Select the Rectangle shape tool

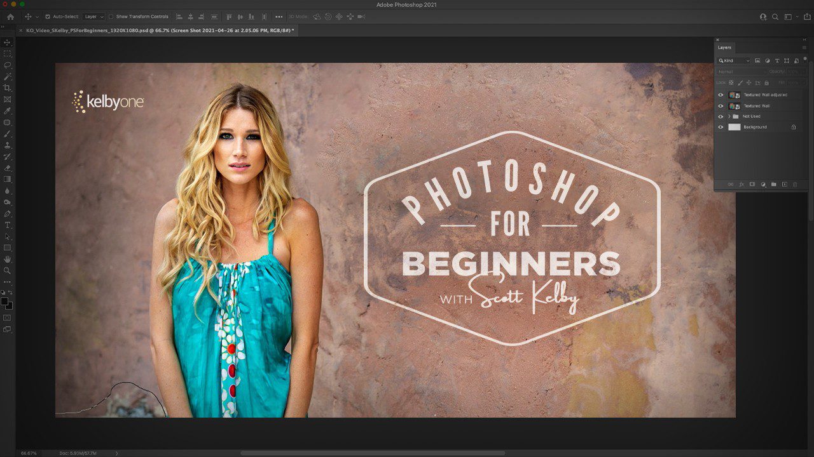(x=8, y=248)
